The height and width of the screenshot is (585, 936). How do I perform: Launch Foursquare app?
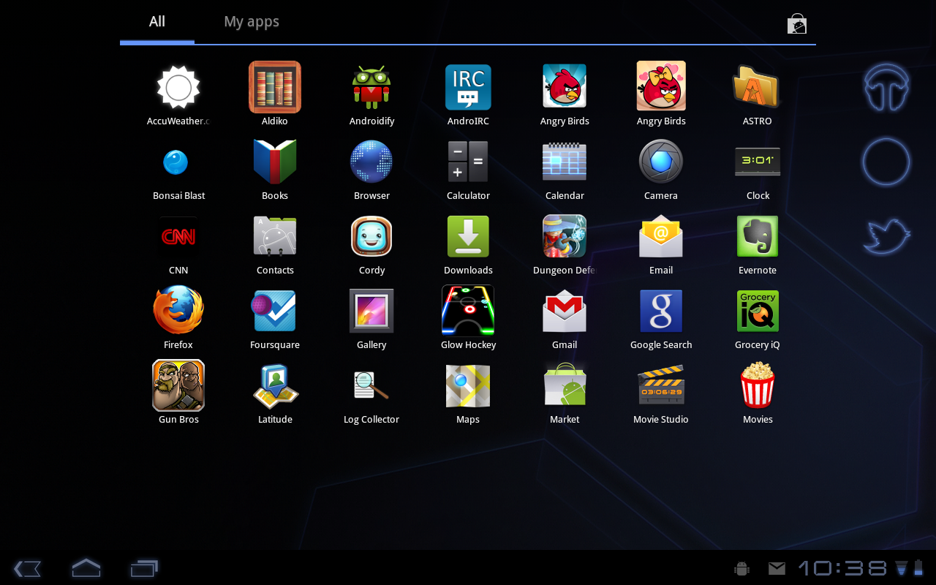(x=275, y=311)
